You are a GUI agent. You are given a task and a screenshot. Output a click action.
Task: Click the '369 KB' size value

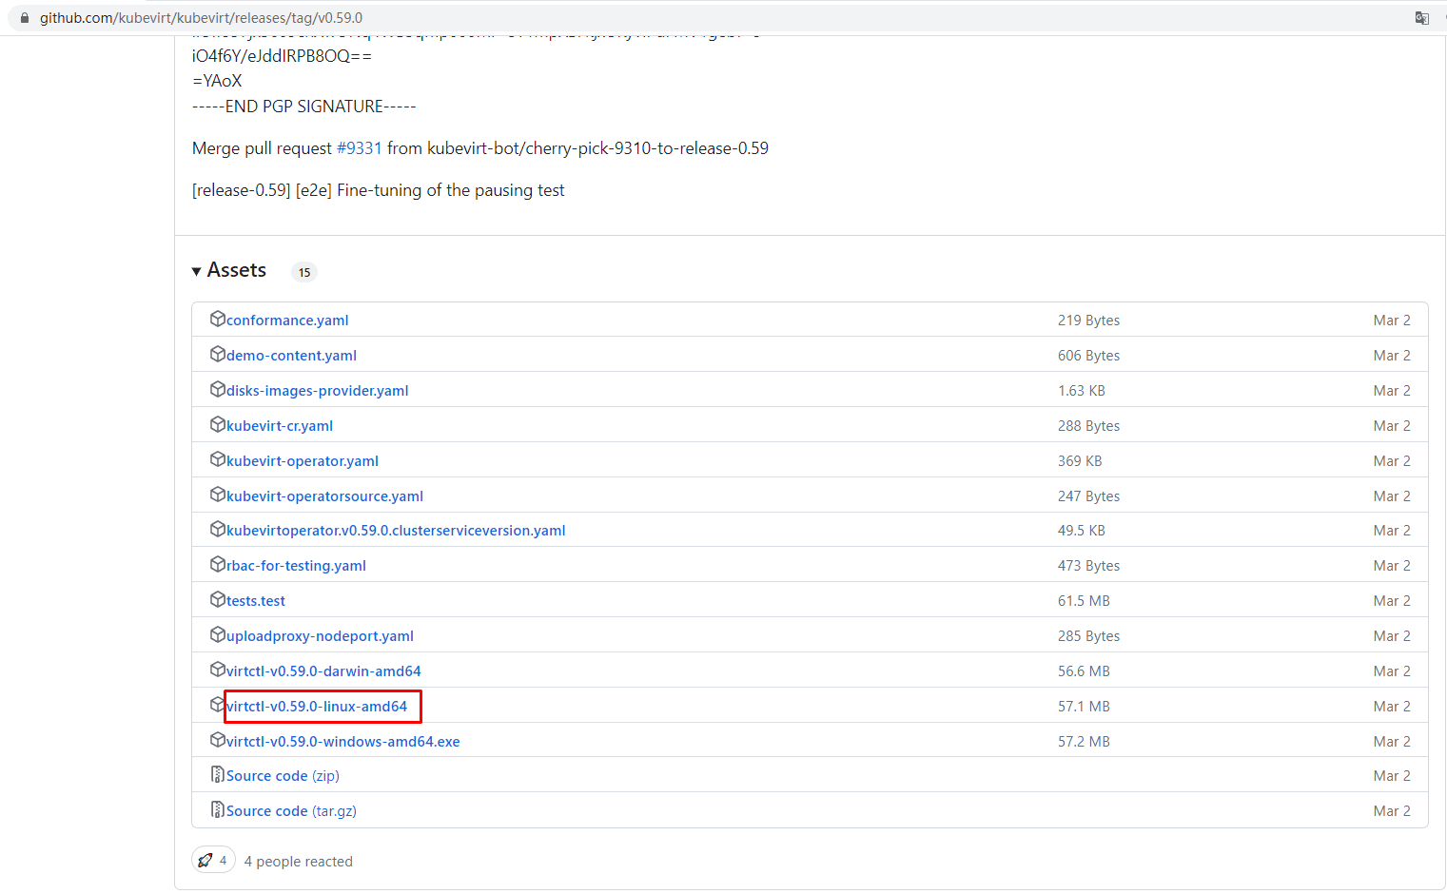point(1080,461)
